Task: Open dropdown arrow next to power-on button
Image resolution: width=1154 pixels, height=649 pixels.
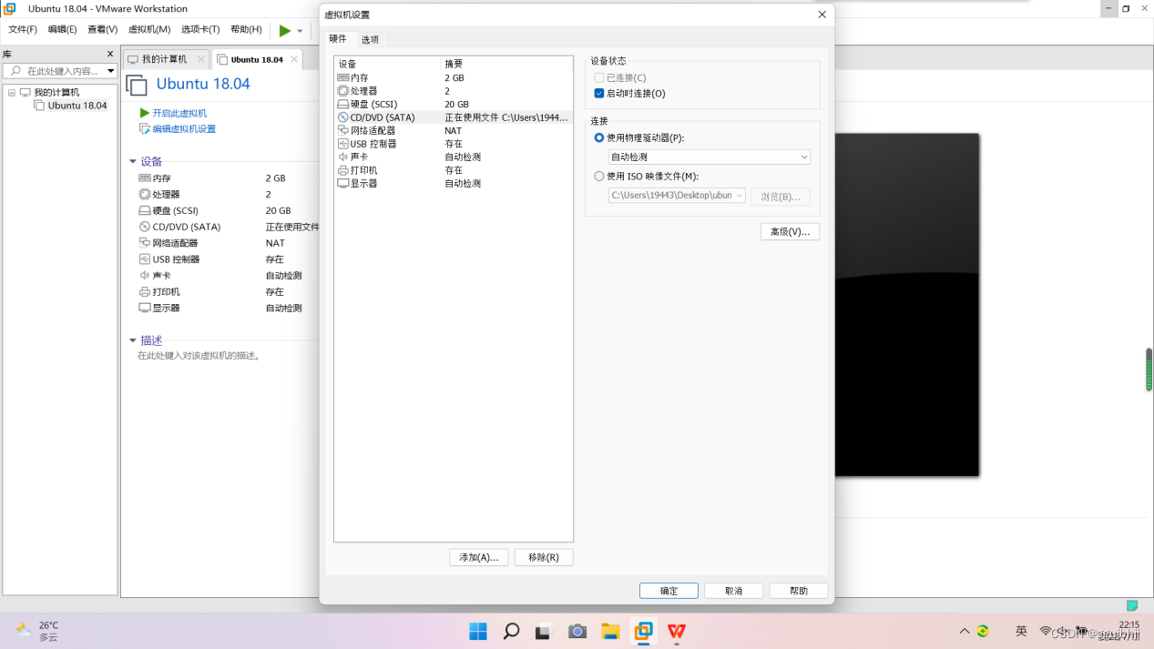Action: click(x=300, y=31)
